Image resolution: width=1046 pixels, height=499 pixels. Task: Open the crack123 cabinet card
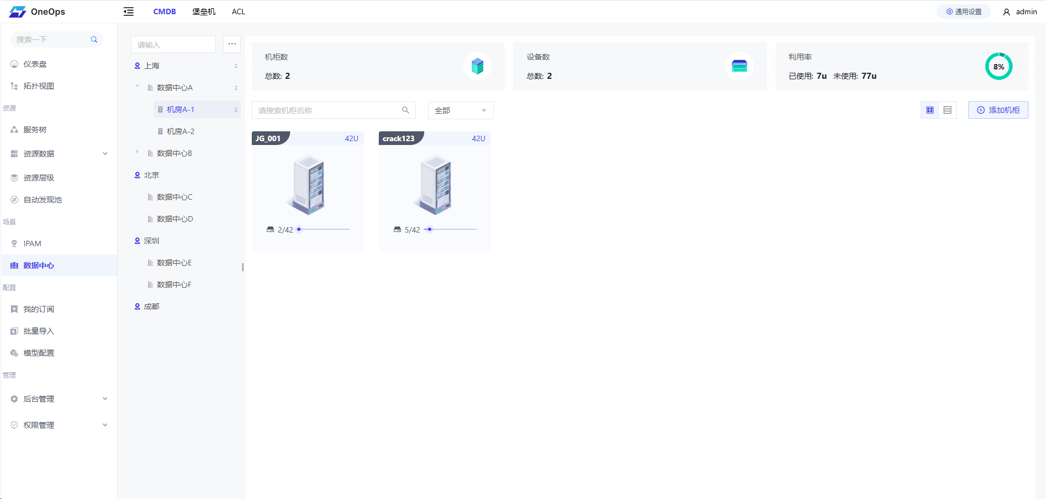(x=435, y=186)
